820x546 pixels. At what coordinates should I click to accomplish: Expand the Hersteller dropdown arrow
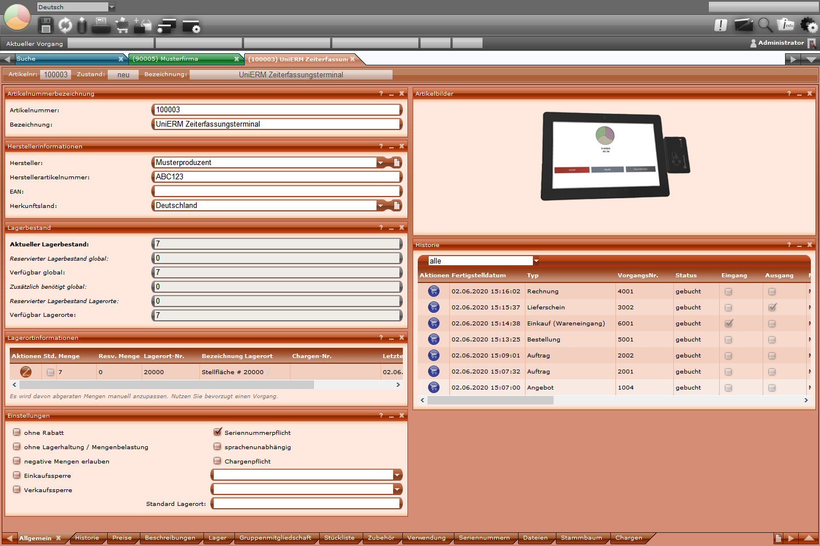(x=380, y=163)
